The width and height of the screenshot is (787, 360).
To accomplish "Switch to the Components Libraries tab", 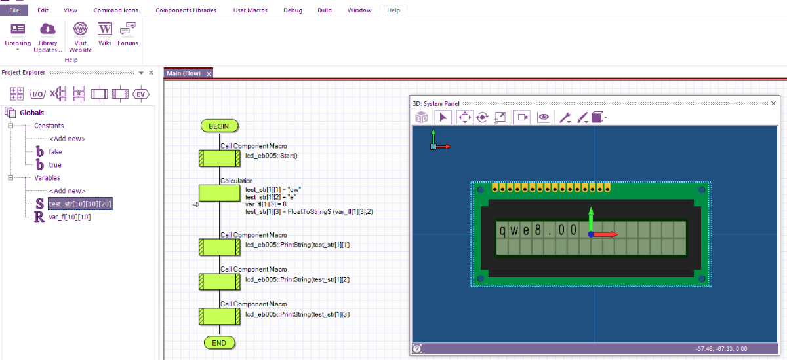I will pos(186,10).
